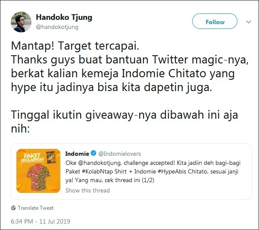Click the quoted tweet text body
Image resolution: width=259 pixels, height=230 pixels.
click(x=153, y=171)
